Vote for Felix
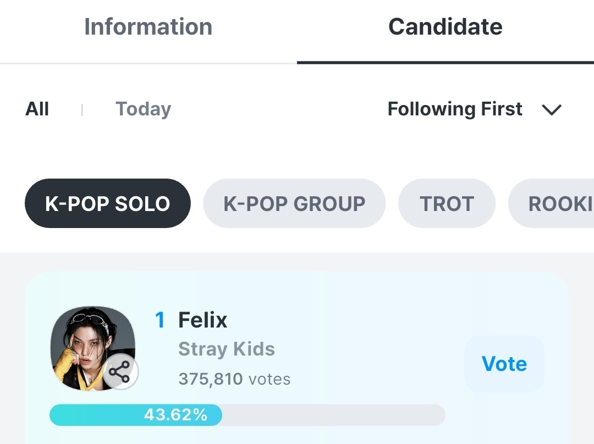The image size is (594, 444). coord(504,364)
